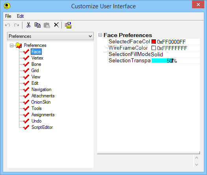The width and height of the screenshot is (207, 175).
Task: Click the yellow smiley application icon
Action: pyautogui.click(x=7, y=6)
